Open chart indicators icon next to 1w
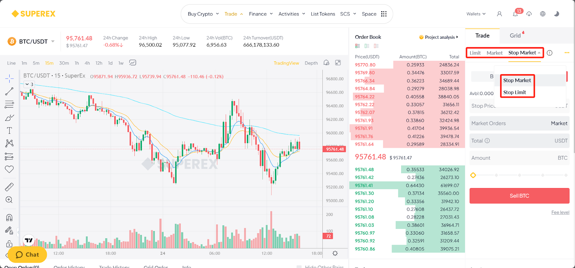The width and height of the screenshot is (575, 268). 133,62
